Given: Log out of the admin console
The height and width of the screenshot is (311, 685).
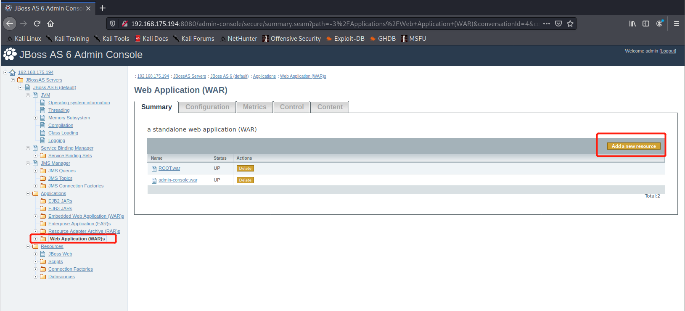Looking at the screenshot, I should 668,51.
